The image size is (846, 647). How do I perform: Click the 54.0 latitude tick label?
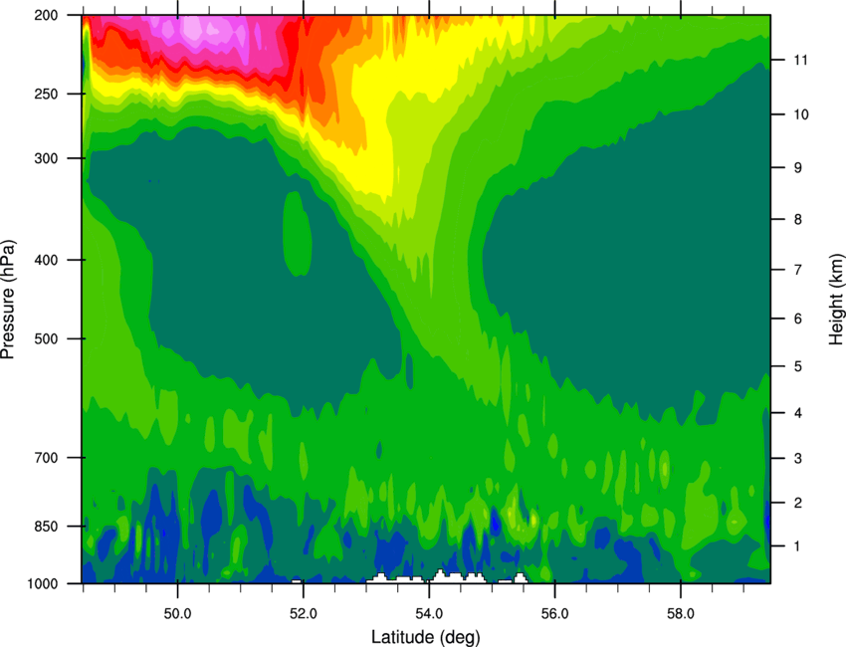click(x=429, y=614)
